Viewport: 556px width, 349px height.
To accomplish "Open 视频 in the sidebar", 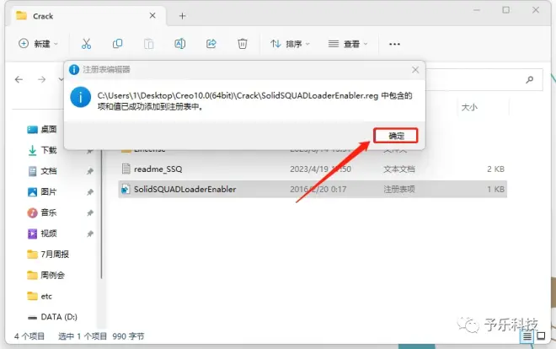I will pyautogui.click(x=43, y=234).
